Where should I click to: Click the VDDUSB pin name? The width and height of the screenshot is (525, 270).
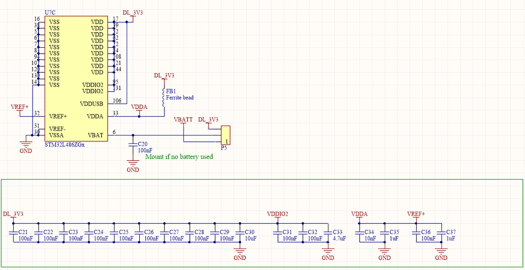(x=92, y=103)
